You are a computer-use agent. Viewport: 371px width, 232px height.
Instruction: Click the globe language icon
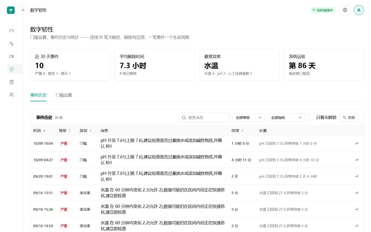tap(345, 10)
